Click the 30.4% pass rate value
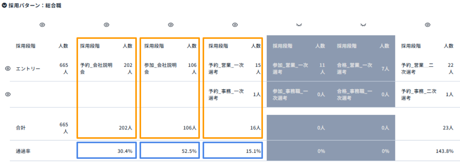The image size is (460, 163). point(125,151)
